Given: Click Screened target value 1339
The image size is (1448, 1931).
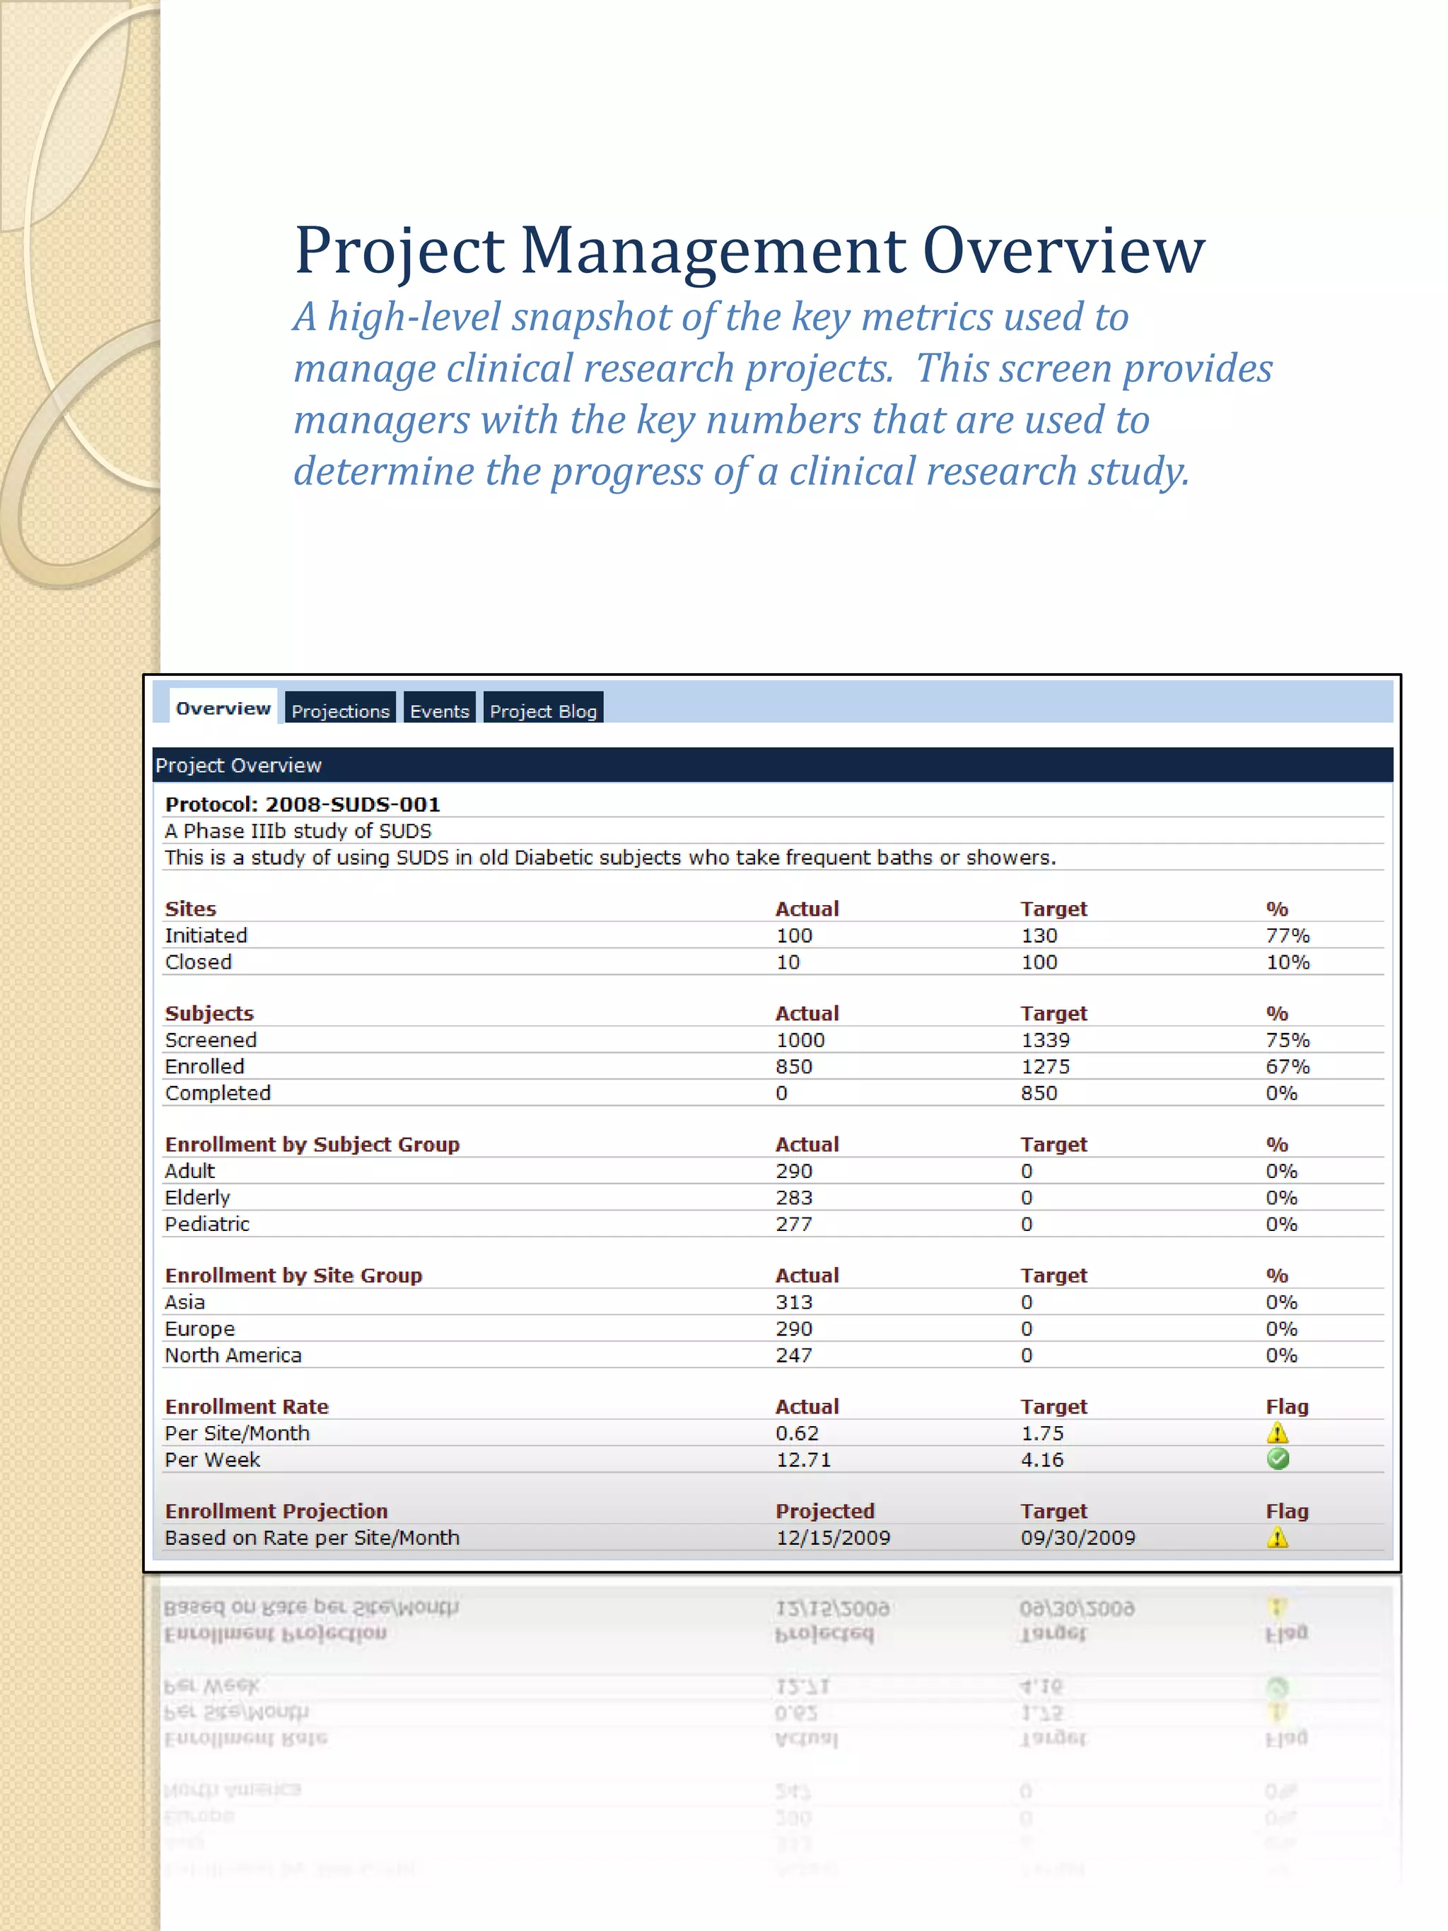Looking at the screenshot, I should point(1045,1039).
